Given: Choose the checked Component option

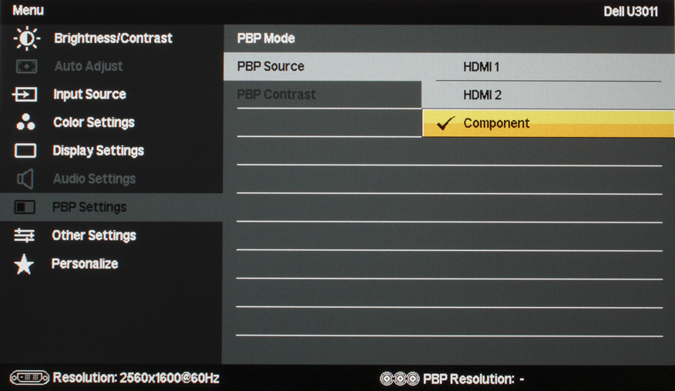Looking at the screenshot, I should pyautogui.click(x=549, y=123).
